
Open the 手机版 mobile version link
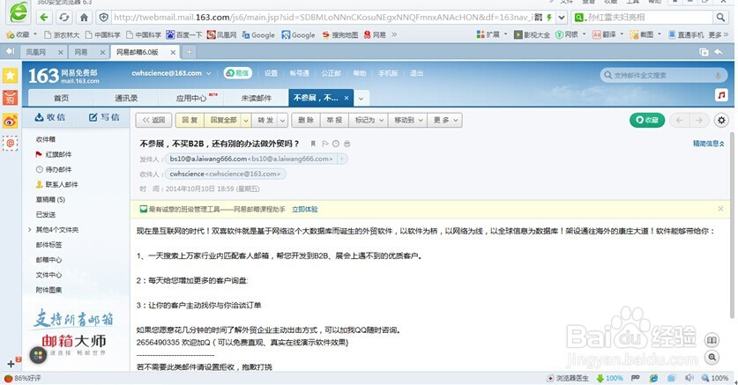point(388,73)
